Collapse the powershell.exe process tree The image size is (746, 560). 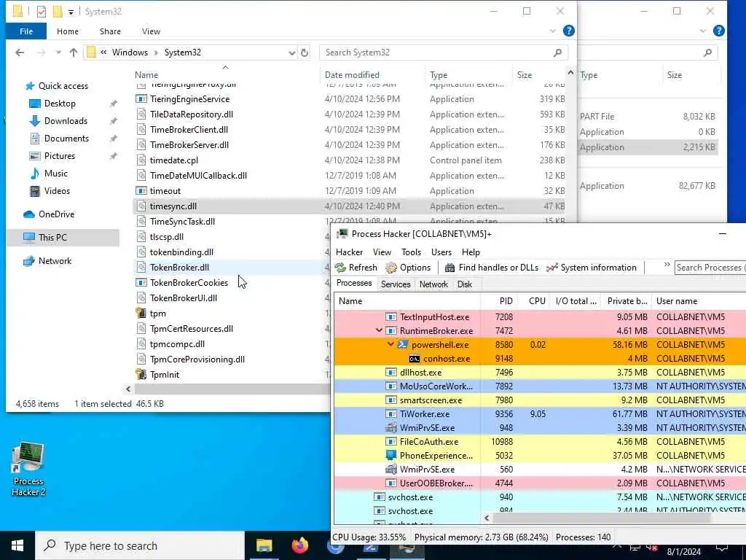(x=390, y=344)
